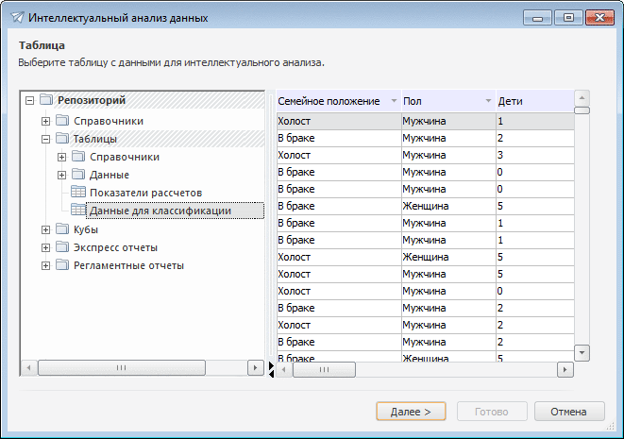The image size is (624, 439).
Task: Expand the Кубы tree node
Action: pos(46,229)
